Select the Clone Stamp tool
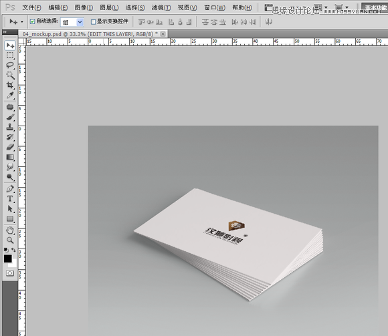The height and width of the screenshot is (336, 388). coord(10,127)
